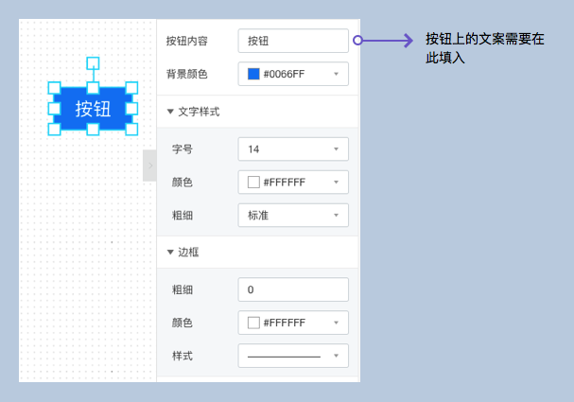
Task: Click the top-right resize handle of the button
Action: pos(131,88)
